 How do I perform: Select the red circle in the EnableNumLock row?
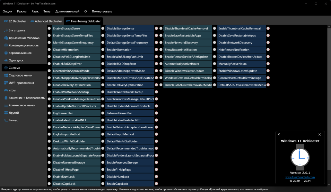click(x=156, y=177)
